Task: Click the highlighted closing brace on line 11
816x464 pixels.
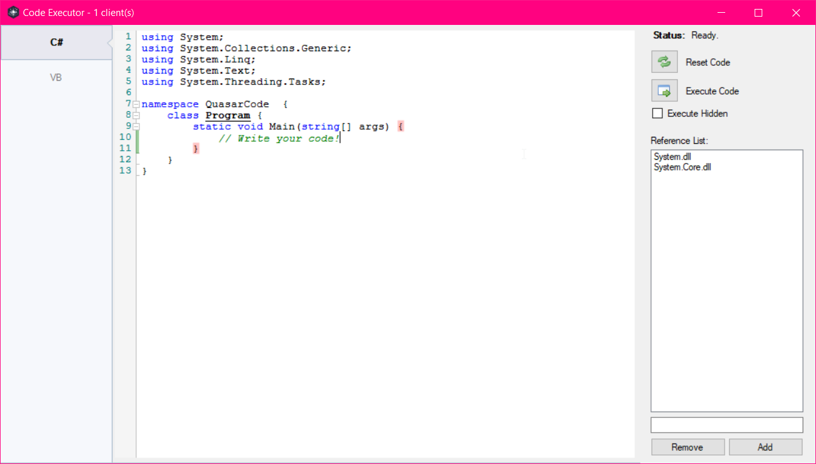Action: coord(196,149)
